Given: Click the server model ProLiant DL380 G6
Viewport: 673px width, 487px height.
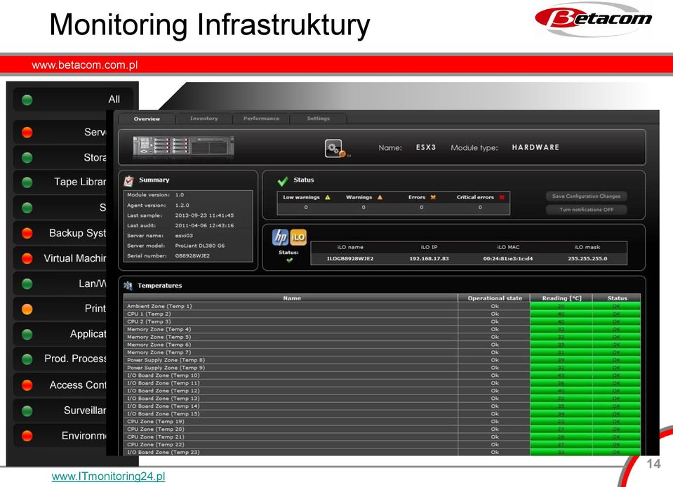Looking at the screenshot, I should 199,246.
